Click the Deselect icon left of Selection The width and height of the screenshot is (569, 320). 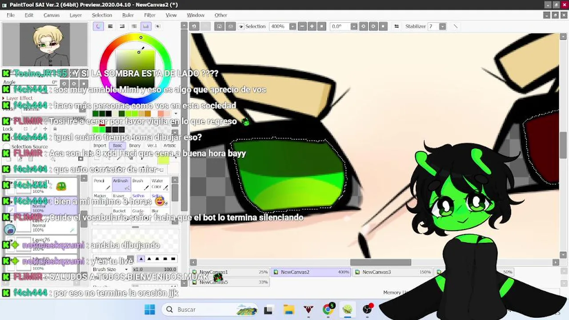(x=220, y=26)
